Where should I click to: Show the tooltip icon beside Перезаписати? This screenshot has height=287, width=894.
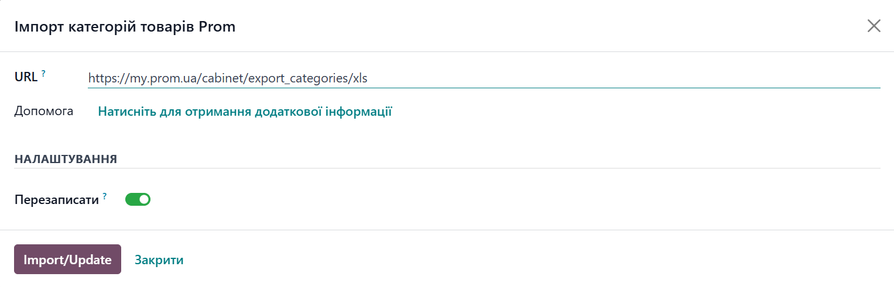click(x=105, y=196)
